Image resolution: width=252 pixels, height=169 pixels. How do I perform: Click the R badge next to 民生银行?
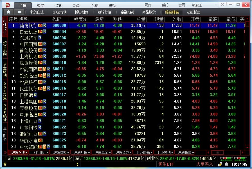click(x=48, y=88)
